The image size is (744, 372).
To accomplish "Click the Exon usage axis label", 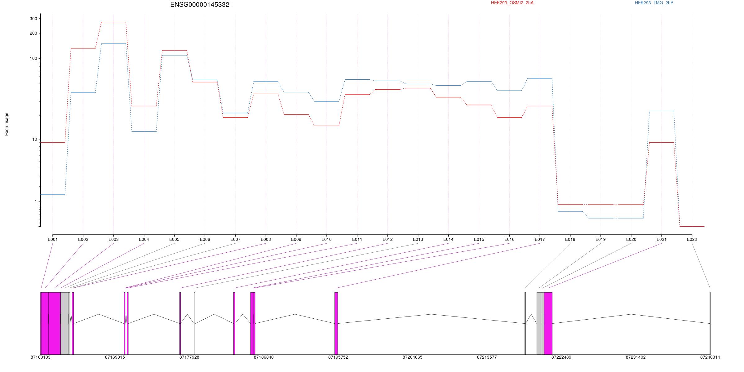I will (7, 124).
